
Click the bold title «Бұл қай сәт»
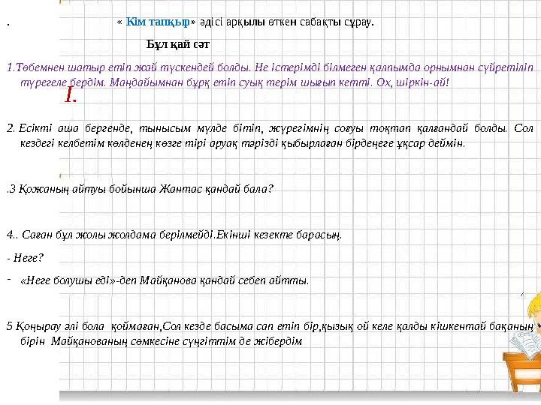[x=177, y=44]
